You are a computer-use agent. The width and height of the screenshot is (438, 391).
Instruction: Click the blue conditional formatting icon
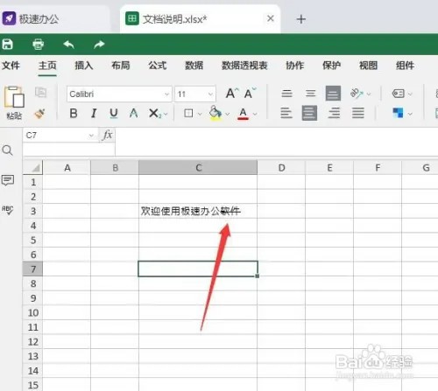coord(398,113)
